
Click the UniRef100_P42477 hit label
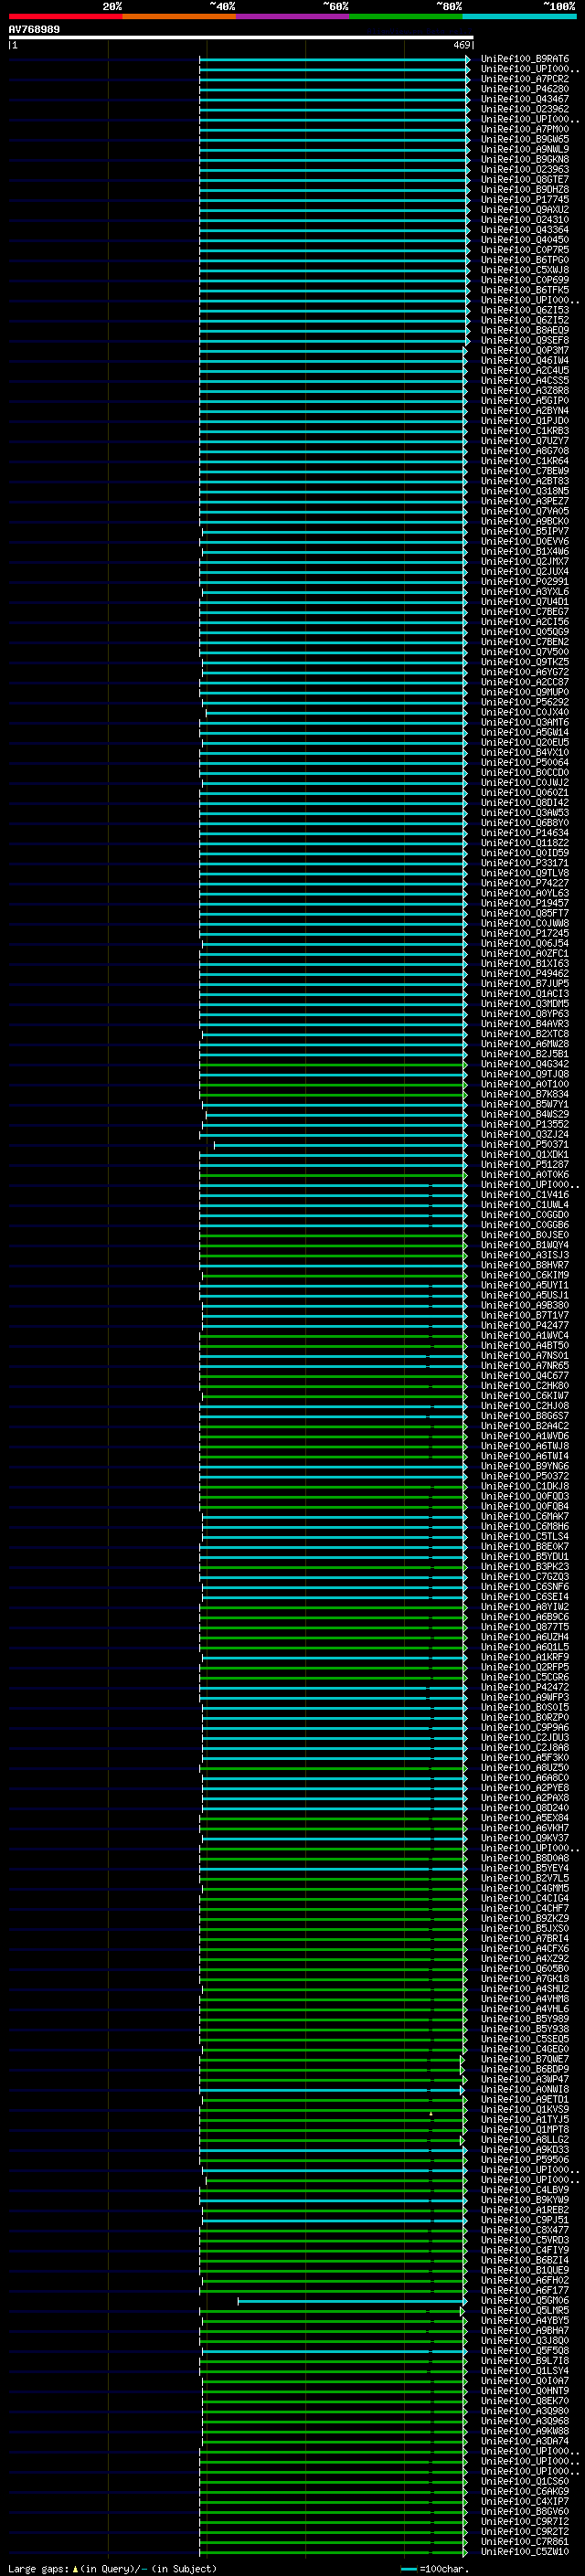pos(525,1325)
